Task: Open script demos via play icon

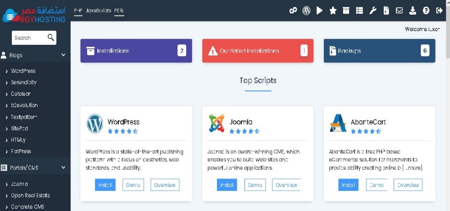Action: click(320, 11)
